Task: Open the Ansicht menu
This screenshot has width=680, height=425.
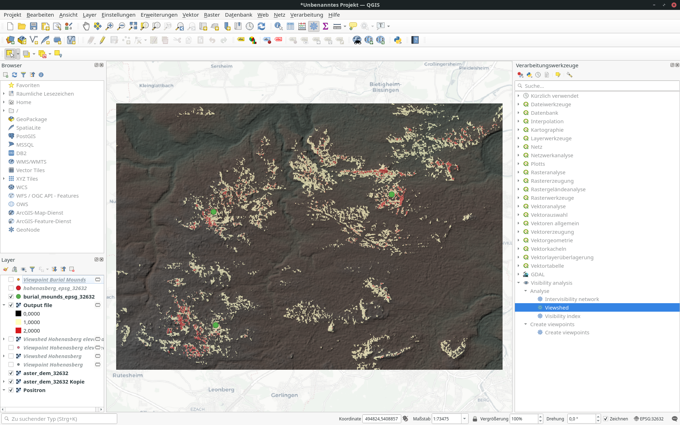Action: pyautogui.click(x=68, y=15)
